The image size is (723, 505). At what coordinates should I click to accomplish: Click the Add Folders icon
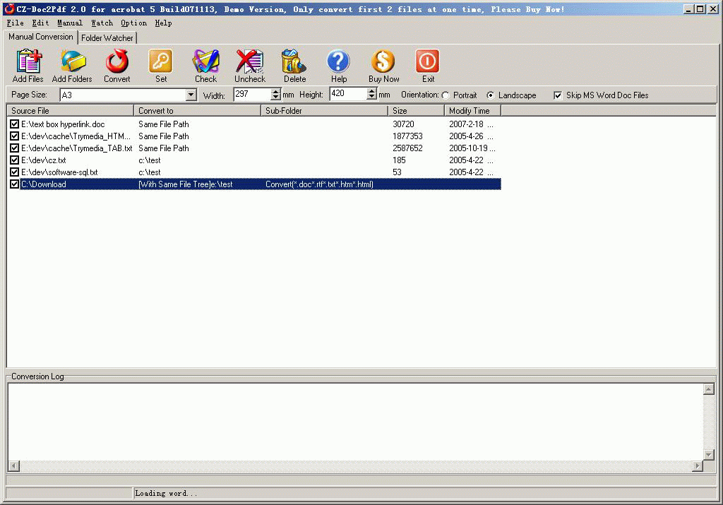pos(73,61)
